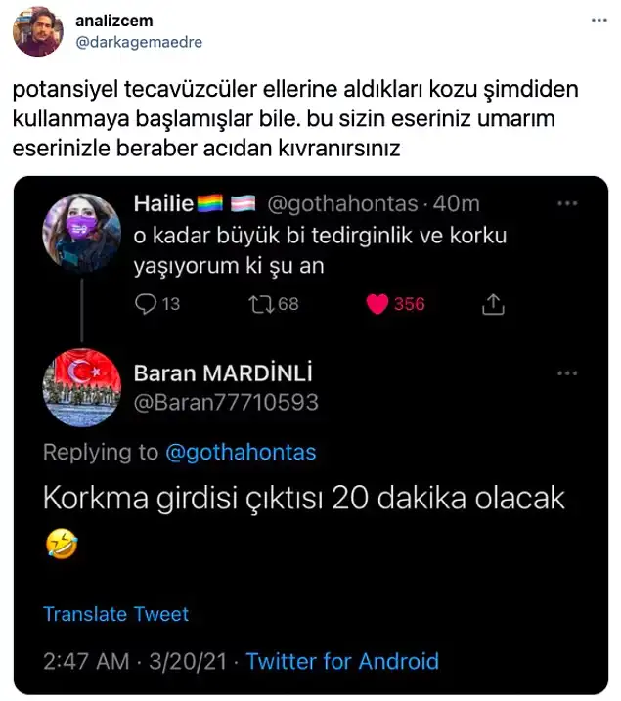Viewport: 621px width, 701px height.
Task: Click the @Baran77710593 handle
Action: pyautogui.click(x=226, y=402)
